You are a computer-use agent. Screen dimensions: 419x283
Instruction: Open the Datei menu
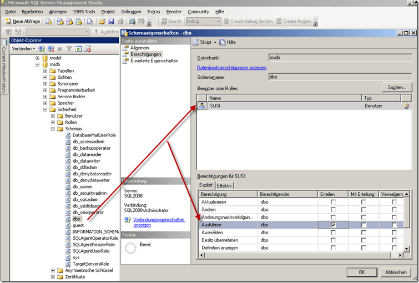(11, 12)
